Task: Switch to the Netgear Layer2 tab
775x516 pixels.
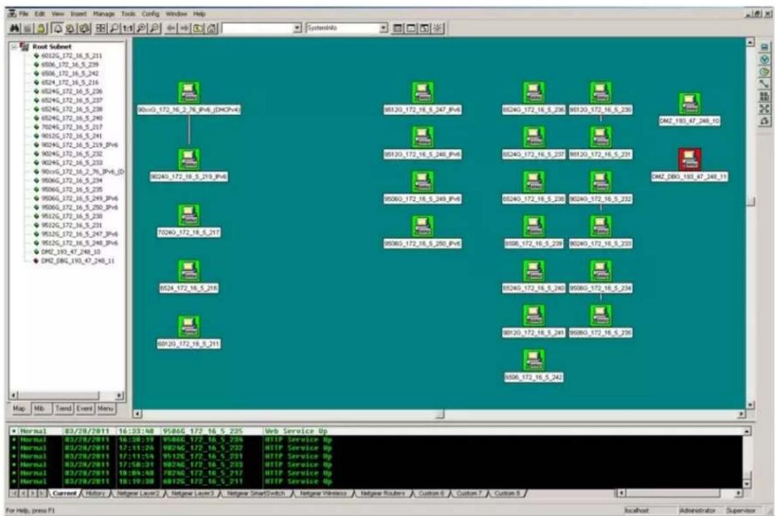Action: pyautogui.click(x=138, y=493)
